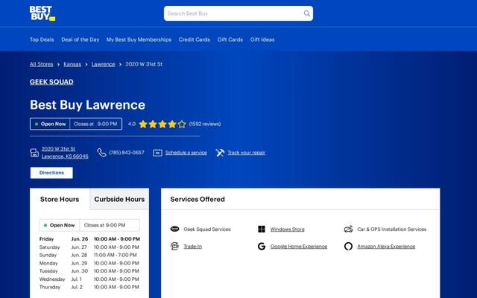This screenshot has width=477, height=298.
Task: Click the Trade-In icon
Action: [174, 246]
